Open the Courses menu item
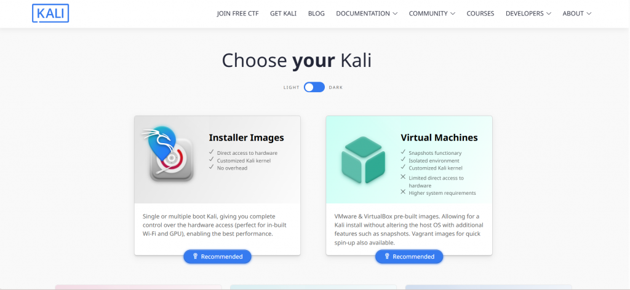Image resolution: width=630 pixels, height=290 pixels. tap(480, 14)
